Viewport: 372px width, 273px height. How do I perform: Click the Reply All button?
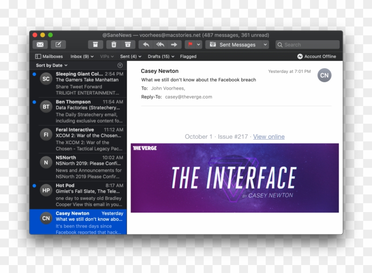(160, 45)
